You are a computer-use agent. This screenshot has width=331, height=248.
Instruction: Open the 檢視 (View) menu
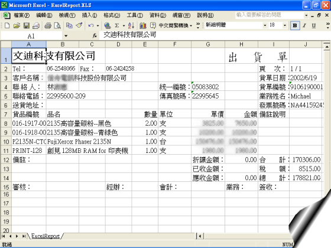[67, 15]
